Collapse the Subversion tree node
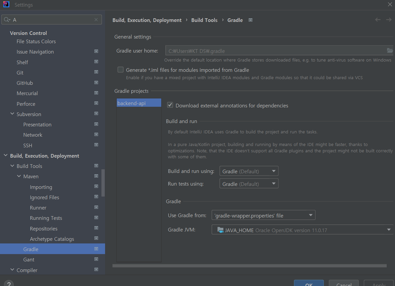Image resolution: width=395 pixels, height=286 pixels. [x=12, y=114]
